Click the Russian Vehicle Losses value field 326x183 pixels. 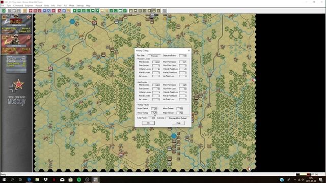[x=156, y=69]
